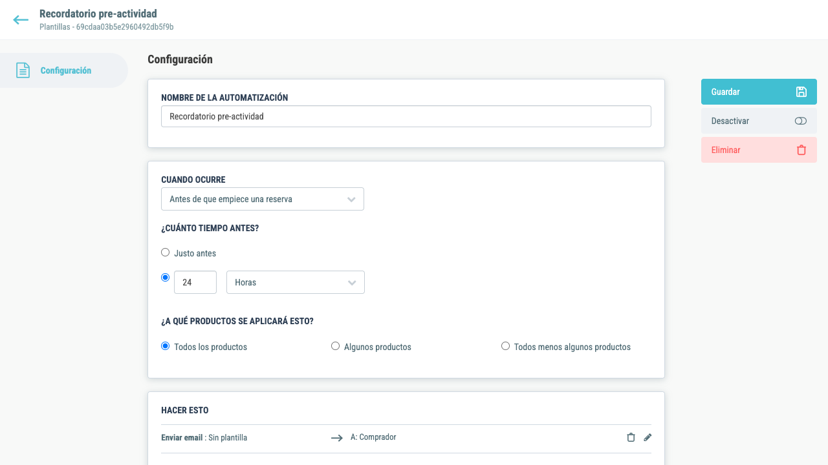The height and width of the screenshot is (465, 828).
Task: Toggle the Desactivar switch icon
Action: (800, 121)
